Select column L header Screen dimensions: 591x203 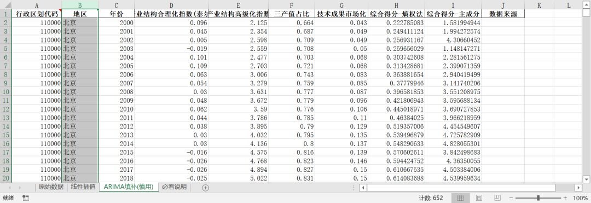point(568,5)
